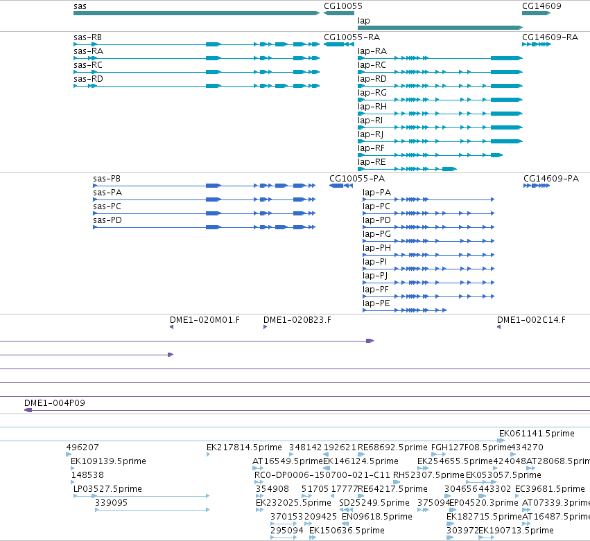The height and width of the screenshot is (541, 590).
Task: Choose EST EK182715.5prime
Action: [484, 517]
